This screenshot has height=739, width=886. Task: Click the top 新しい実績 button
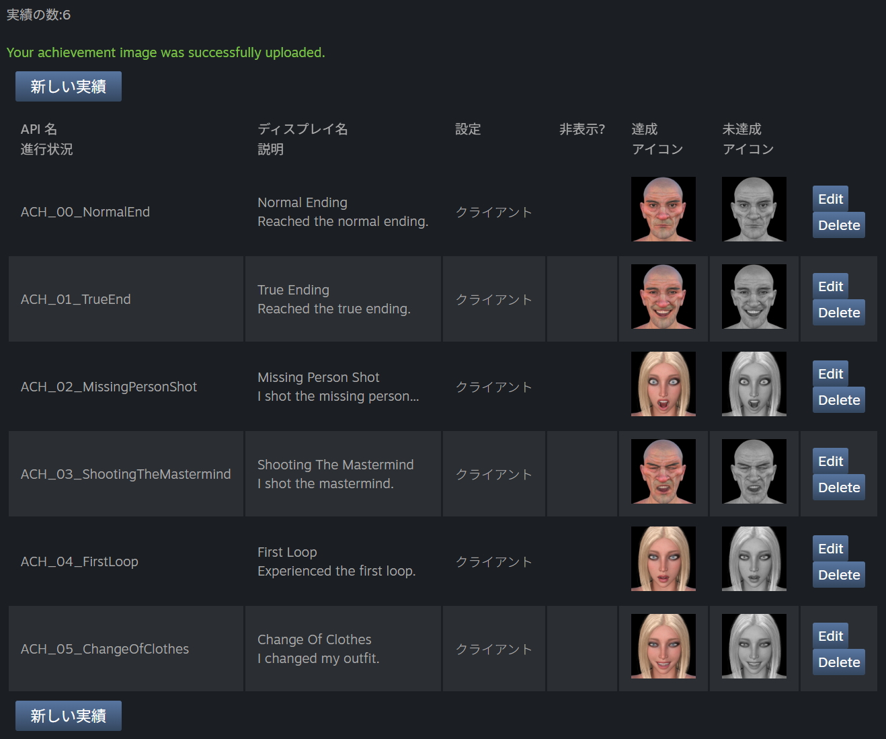coord(68,87)
